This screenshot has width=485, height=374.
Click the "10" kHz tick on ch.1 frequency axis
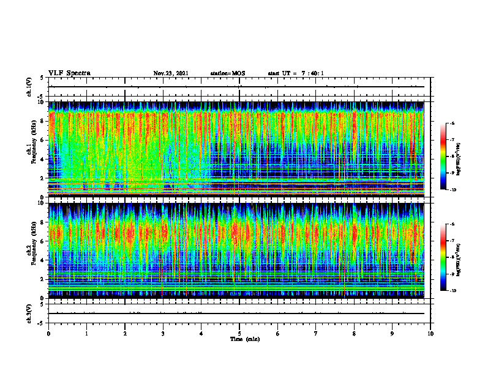[42, 102]
